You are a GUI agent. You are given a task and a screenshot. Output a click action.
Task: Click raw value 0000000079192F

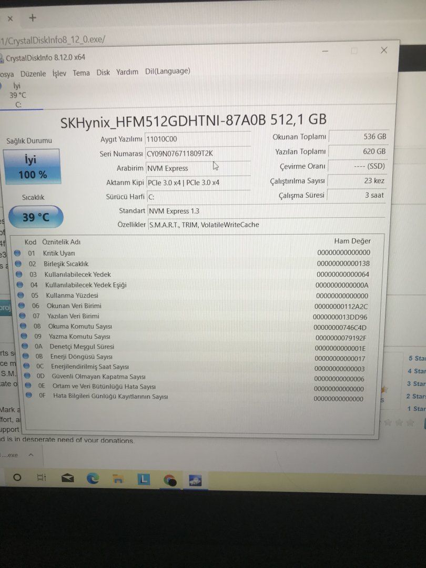pos(340,338)
